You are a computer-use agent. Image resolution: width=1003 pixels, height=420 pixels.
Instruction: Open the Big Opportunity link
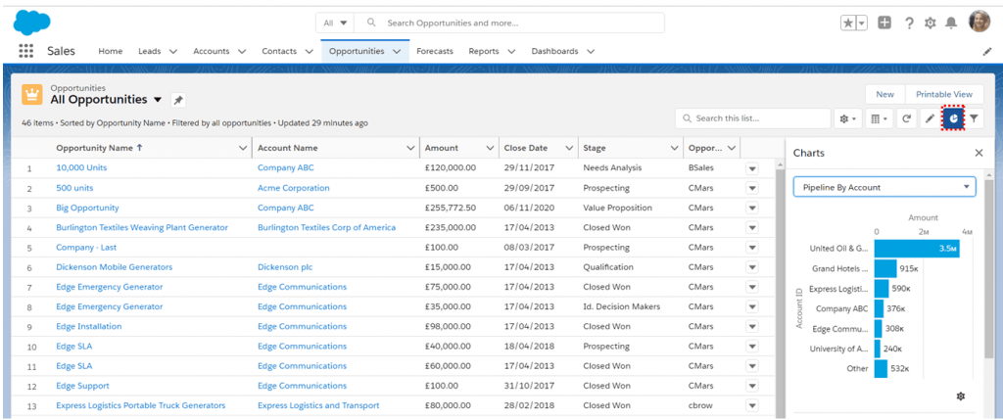87,208
